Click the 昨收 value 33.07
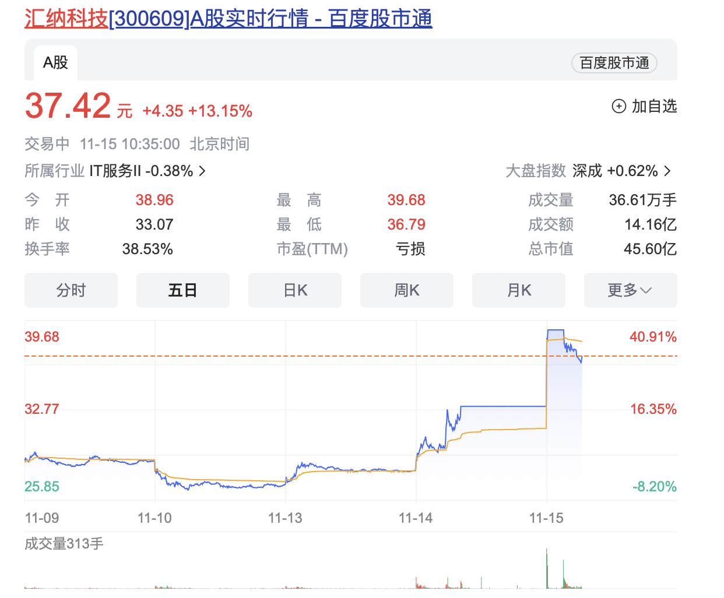724x598 pixels. pos(154,224)
